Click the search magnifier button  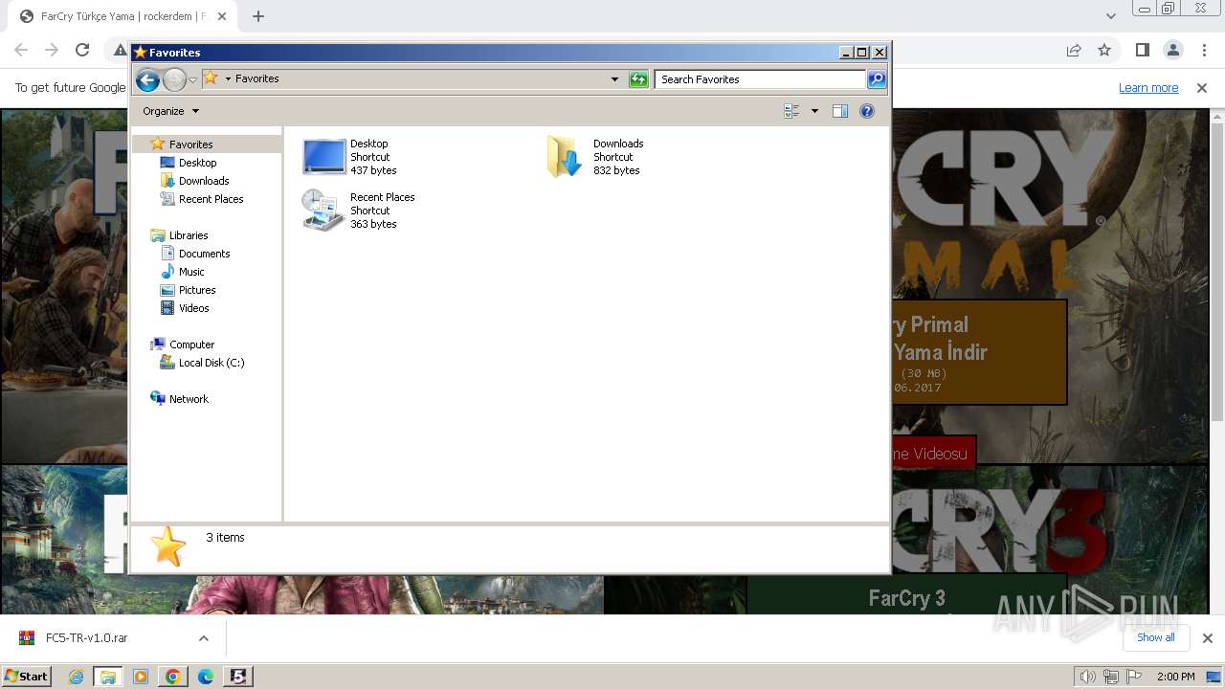coord(876,79)
